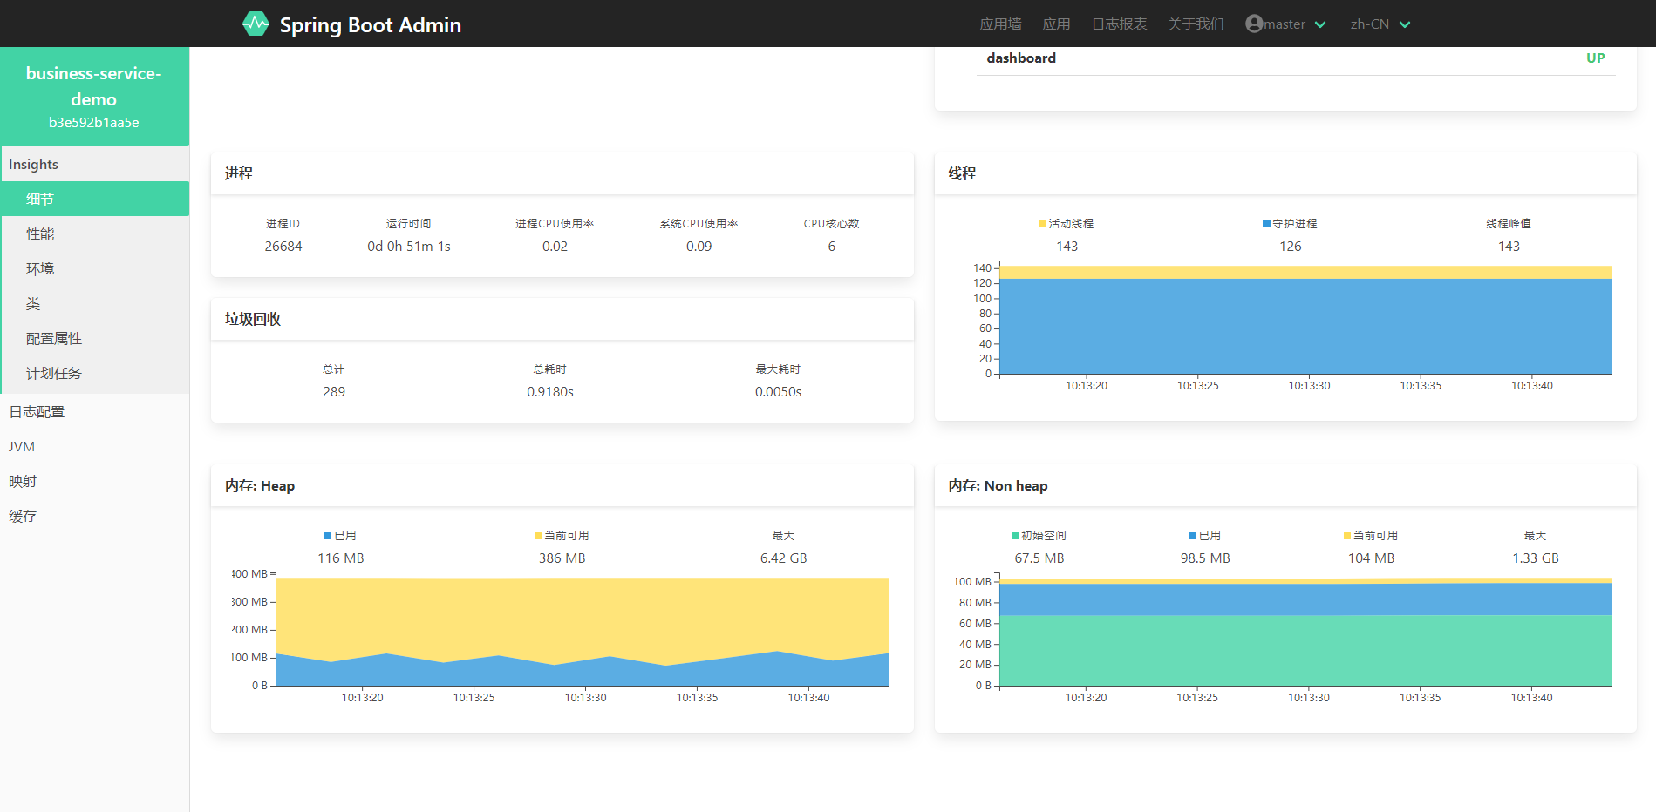Screen dimensions: 1656x812
Task: Open 日志配置 in the sidebar
Action: coord(37,411)
